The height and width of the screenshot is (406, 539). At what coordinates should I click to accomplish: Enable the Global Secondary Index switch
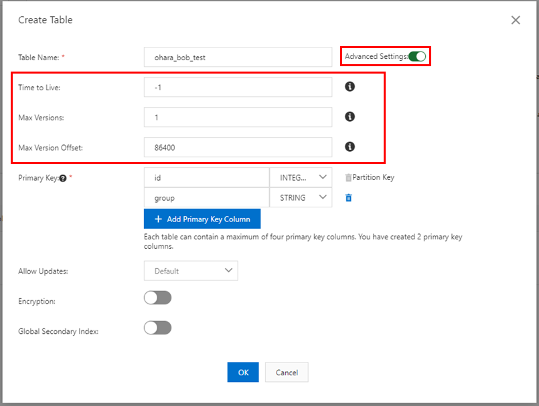(157, 327)
